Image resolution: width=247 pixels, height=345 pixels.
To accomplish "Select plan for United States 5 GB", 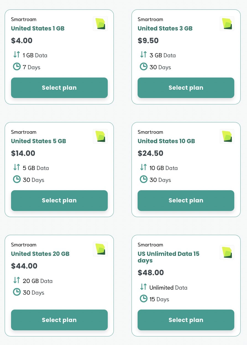I will coord(59,200).
